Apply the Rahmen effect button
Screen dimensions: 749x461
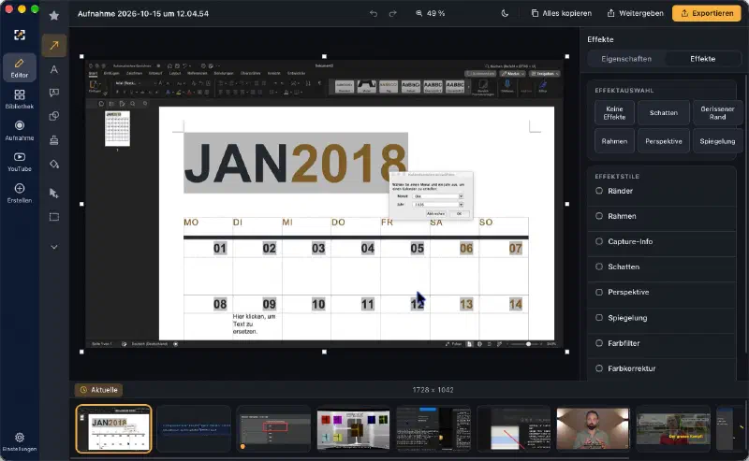click(614, 141)
